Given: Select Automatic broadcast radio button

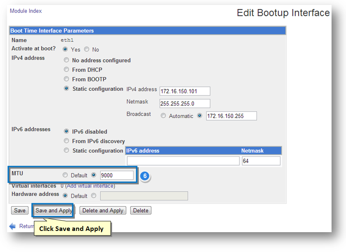Looking at the screenshot, I should click(x=163, y=116).
